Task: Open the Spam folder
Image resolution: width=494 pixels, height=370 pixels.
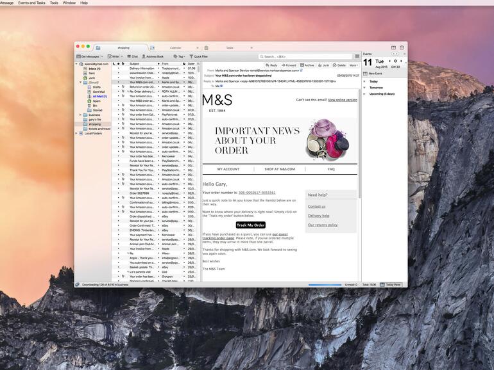Action: pyautogui.click(x=96, y=101)
